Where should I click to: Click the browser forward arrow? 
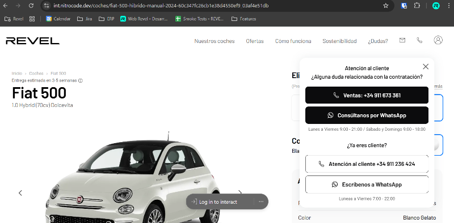[x=18, y=6]
